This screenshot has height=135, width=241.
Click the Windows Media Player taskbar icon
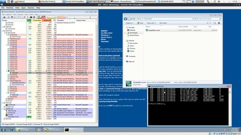point(39,130)
